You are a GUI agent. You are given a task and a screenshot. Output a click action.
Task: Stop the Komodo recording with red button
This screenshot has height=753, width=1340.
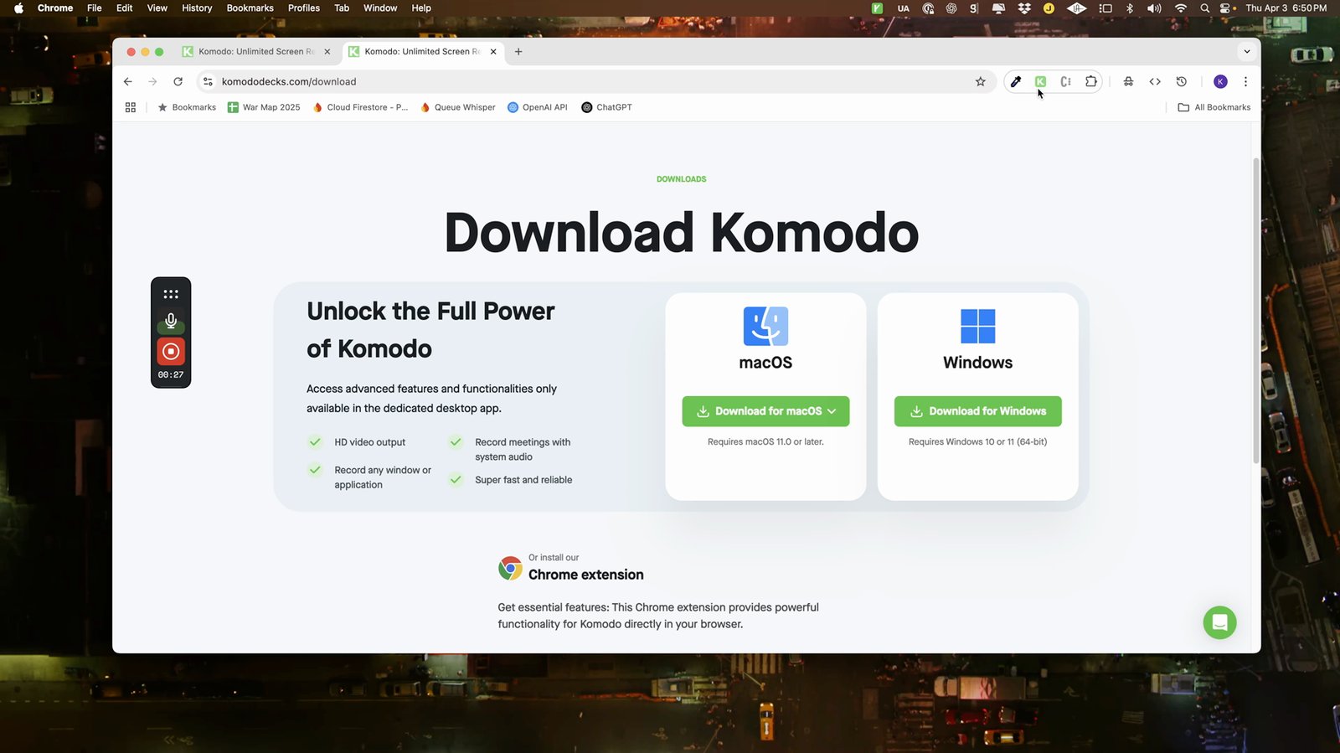pyautogui.click(x=171, y=352)
